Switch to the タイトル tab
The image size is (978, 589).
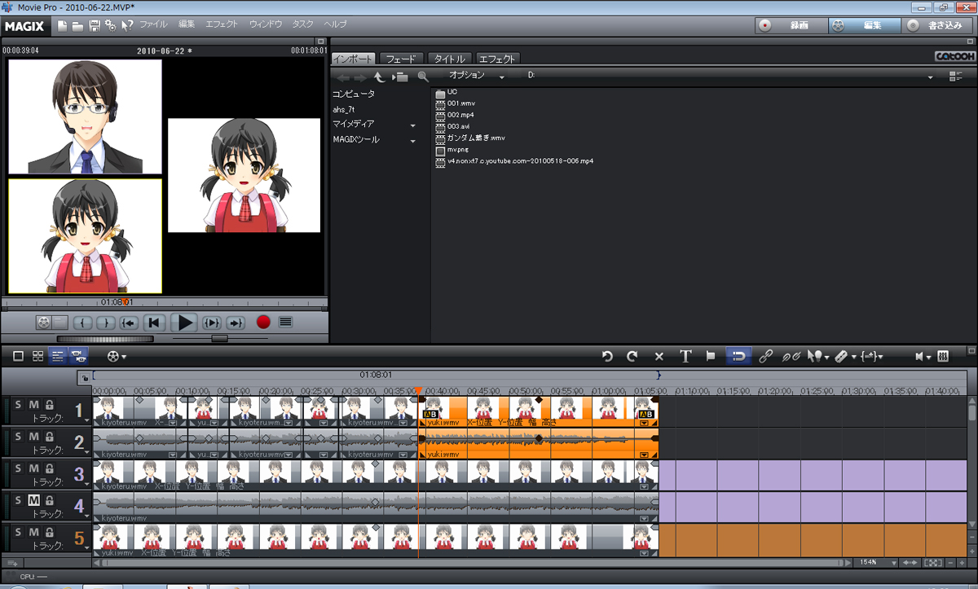449,59
